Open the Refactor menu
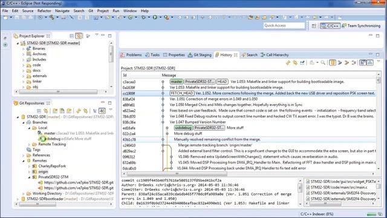Viewport: 387px width, 218px height. pos(44,11)
